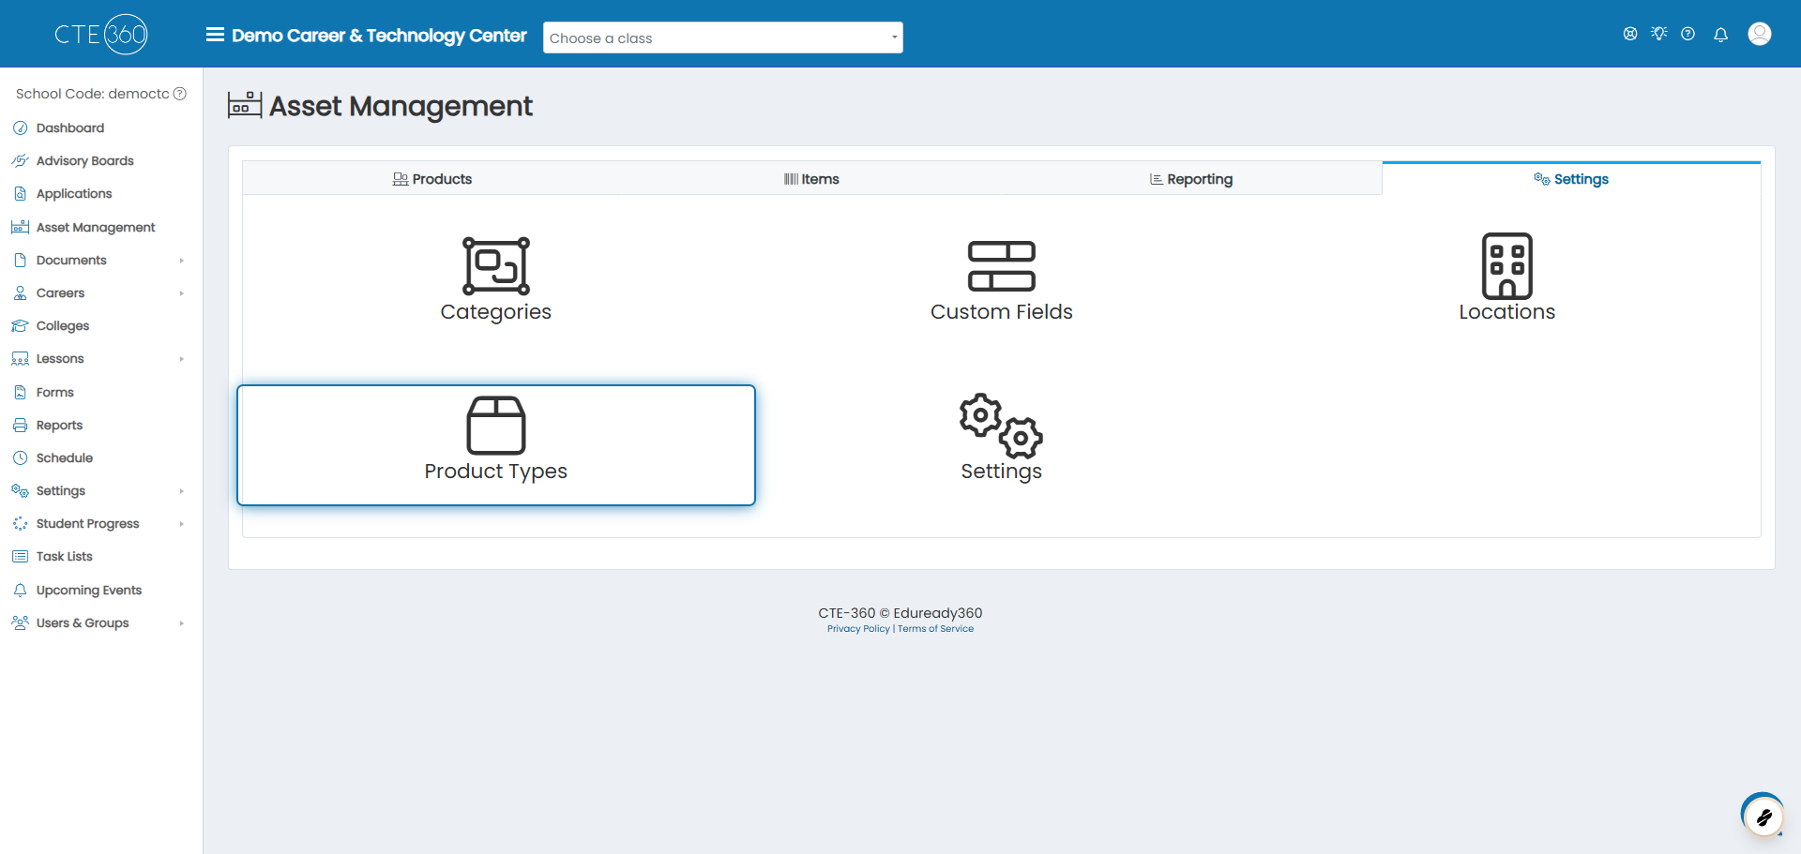Expand the Student Progress submenu arrow
The height and width of the screenshot is (854, 1801).
pos(182,524)
